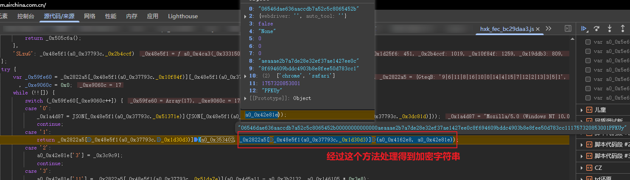Click snippet icon beside 脚本代码段 #2

click(589, 144)
